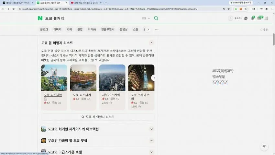
Task: Reload the page with refresh icon
Action: pyautogui.click(x=14, y=9)
